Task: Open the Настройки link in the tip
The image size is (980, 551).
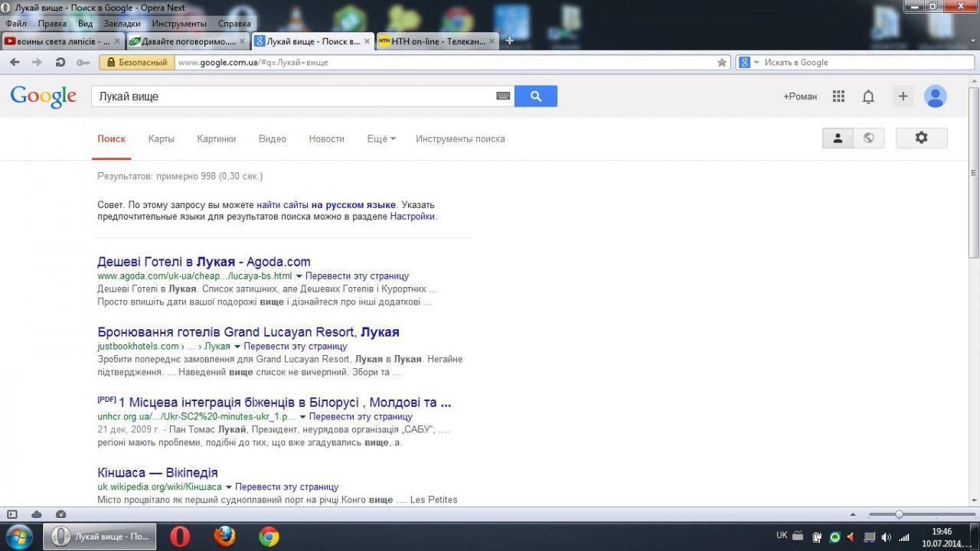Action: tap(412, 217)
